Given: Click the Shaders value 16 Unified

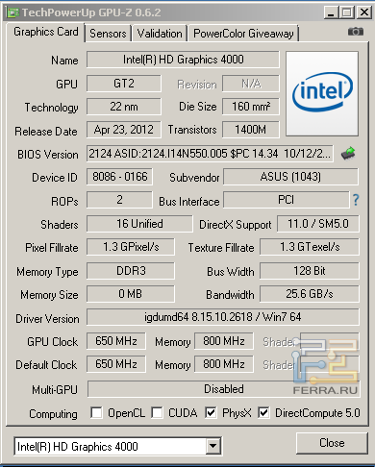Looking at the screenshot, I should (139, 224).
